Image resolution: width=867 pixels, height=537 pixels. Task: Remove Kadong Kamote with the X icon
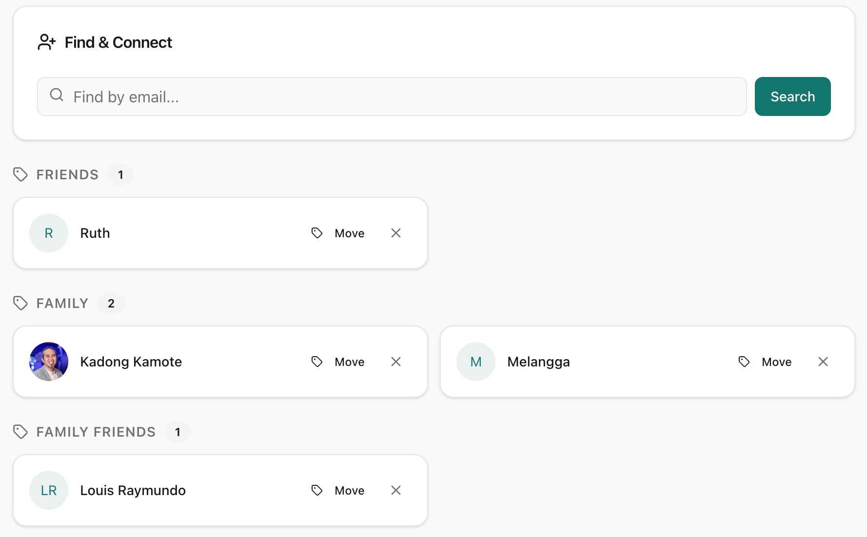point(396,362)
